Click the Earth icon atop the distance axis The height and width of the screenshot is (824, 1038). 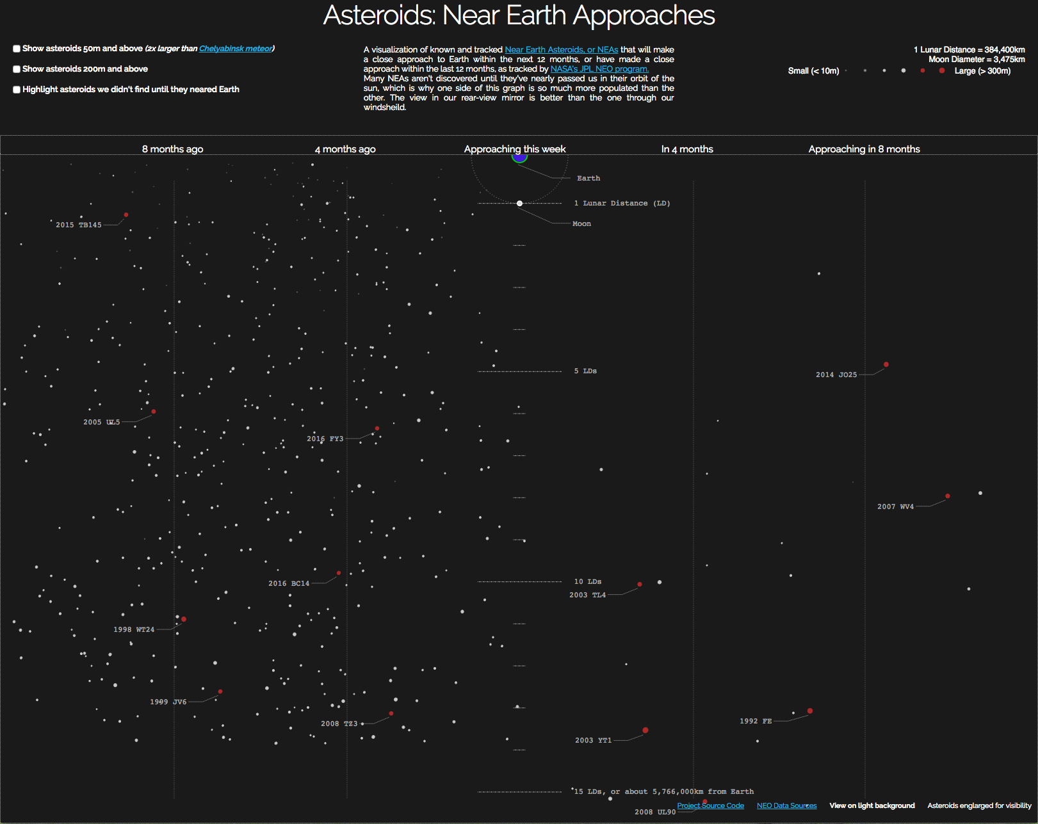click(x=518, y=157)
